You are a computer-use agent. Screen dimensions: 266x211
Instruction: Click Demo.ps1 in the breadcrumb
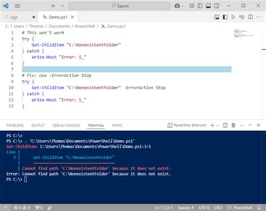click(116, 26)
